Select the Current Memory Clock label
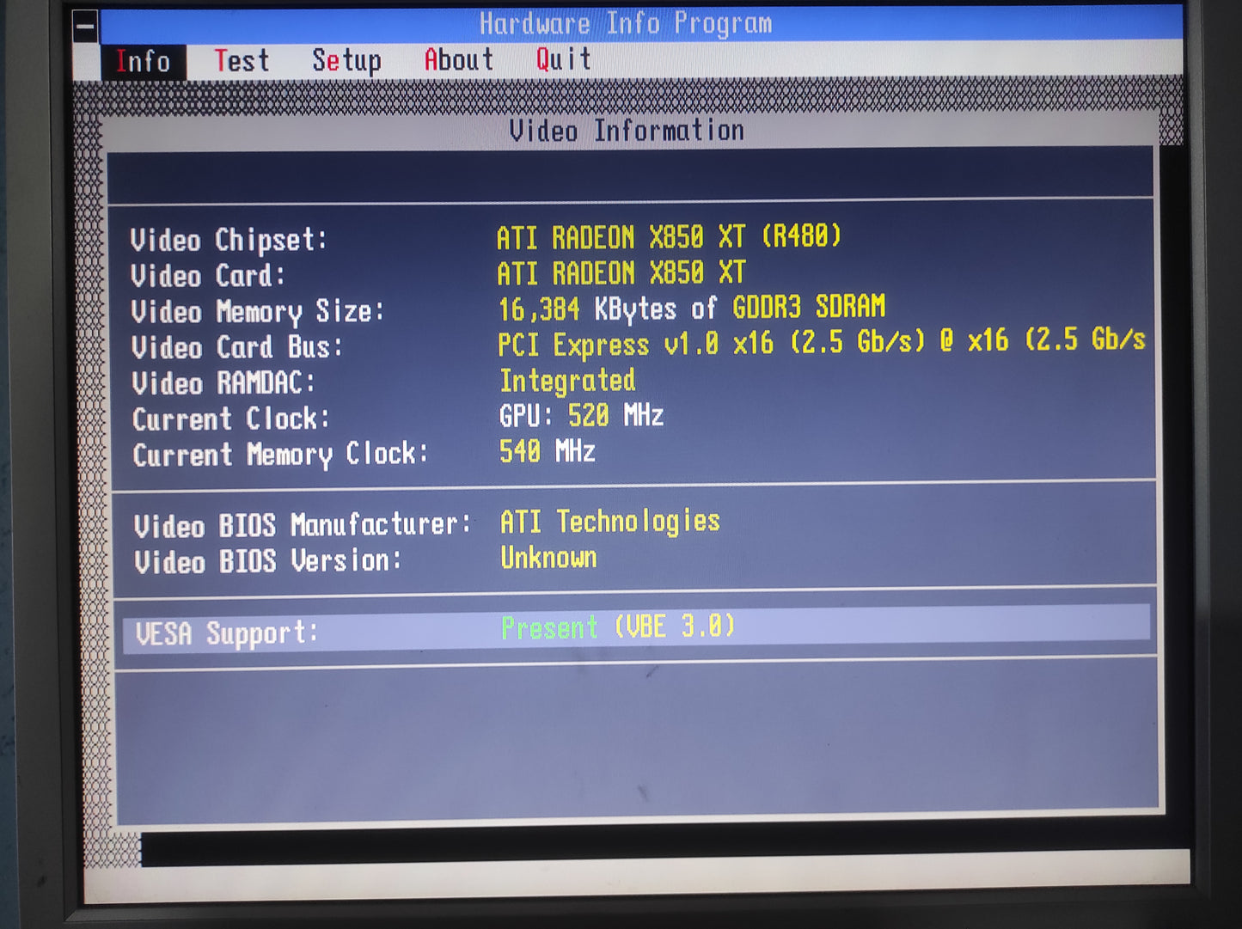This screenshot has width=1242, height=929. tap(280, 454)
